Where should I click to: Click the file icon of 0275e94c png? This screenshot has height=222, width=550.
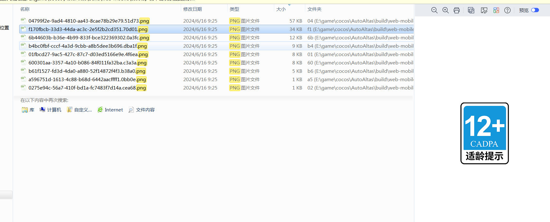click(23, 87)
